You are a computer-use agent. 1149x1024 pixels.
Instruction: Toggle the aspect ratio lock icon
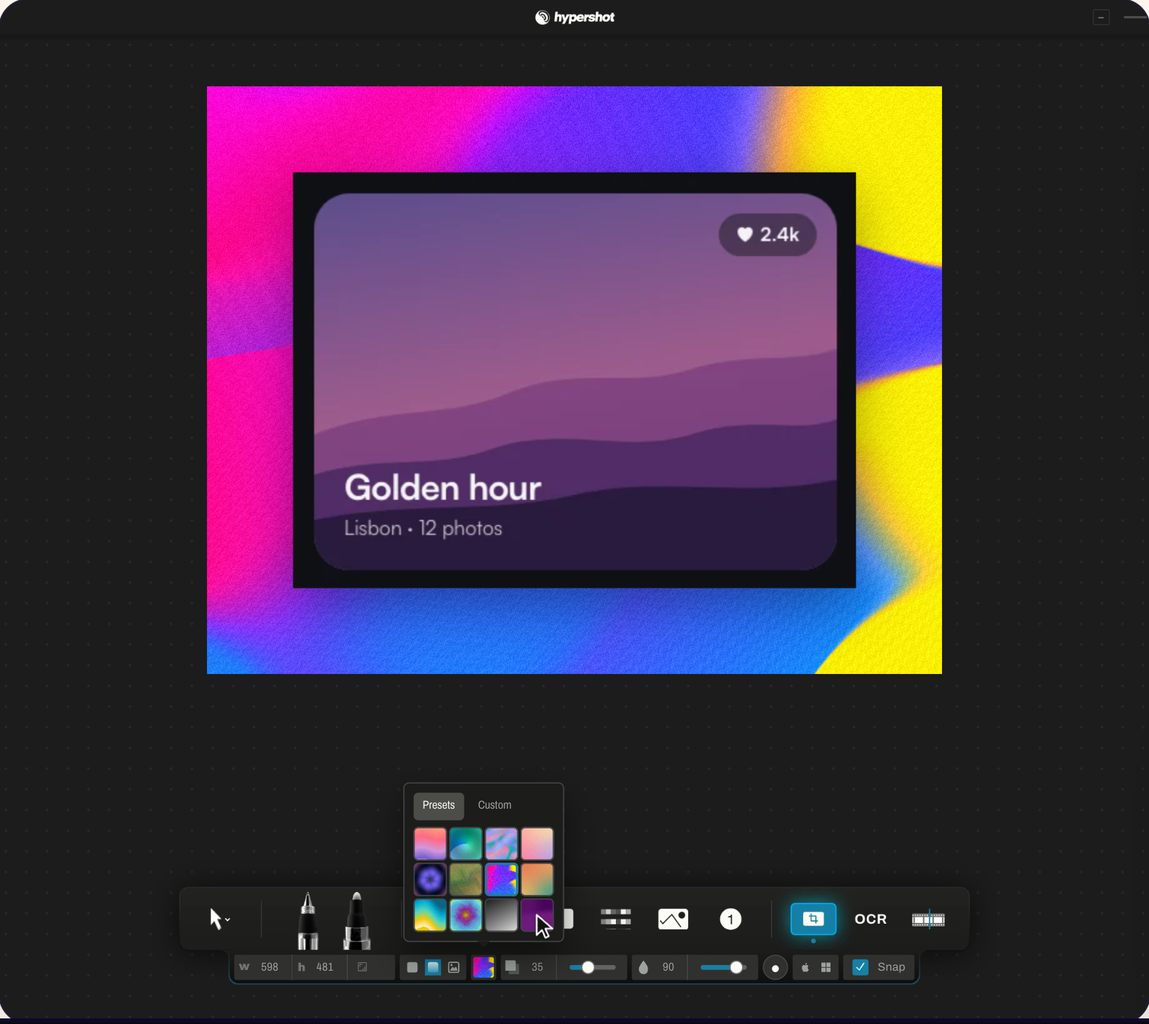363,967
